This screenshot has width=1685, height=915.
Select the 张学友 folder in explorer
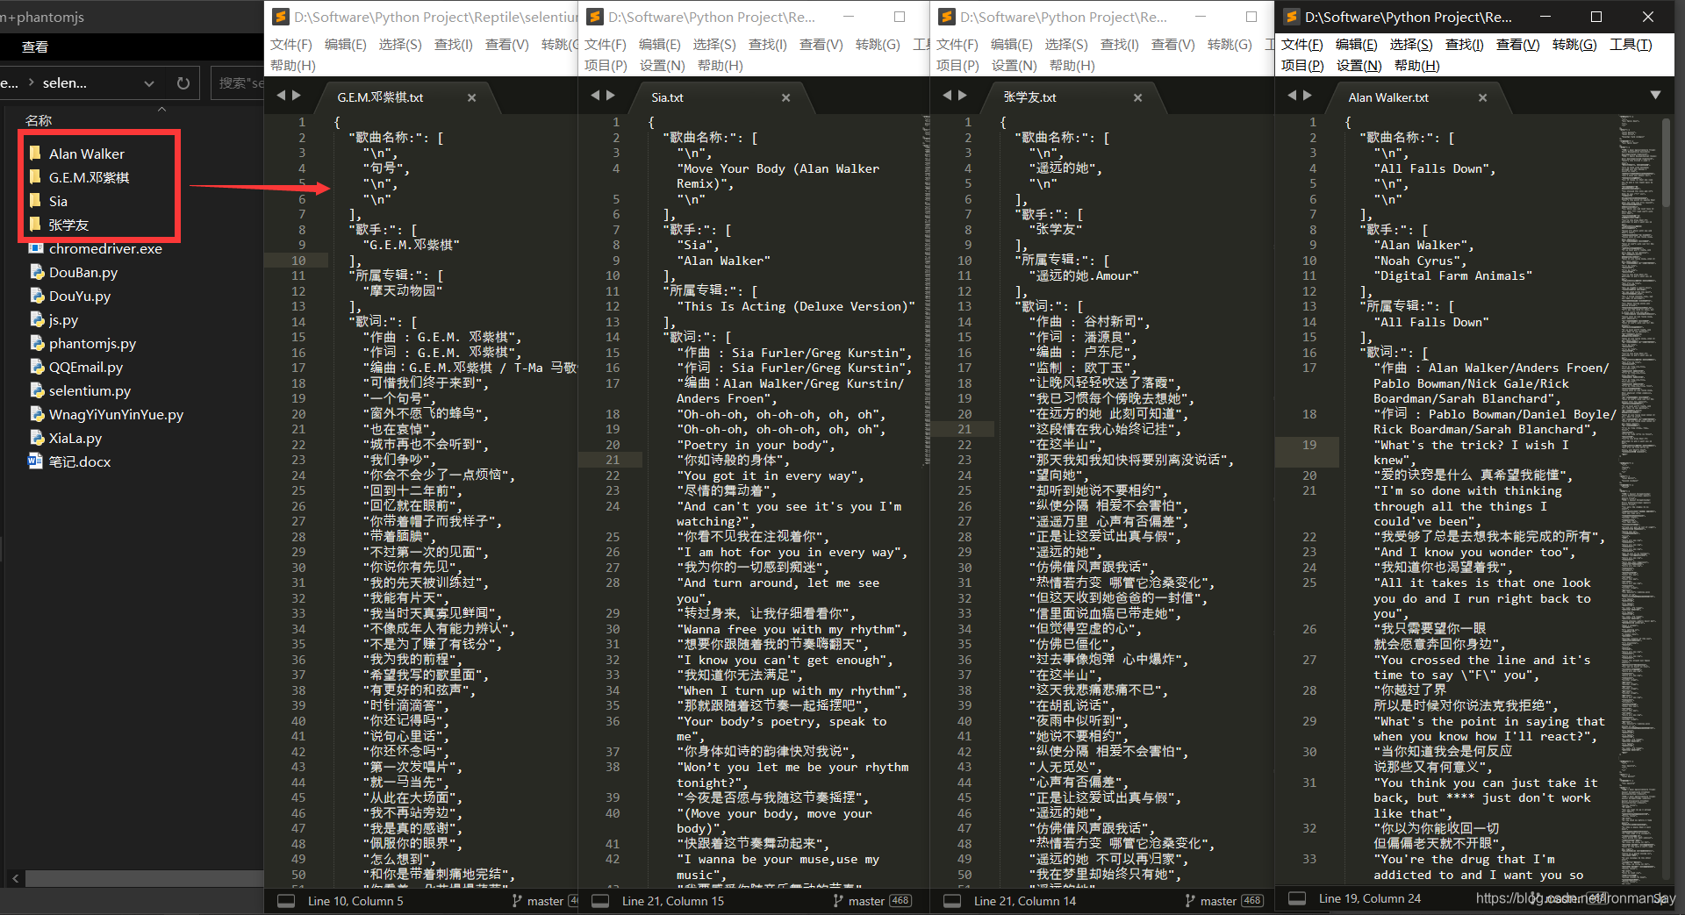click(68, 225)
